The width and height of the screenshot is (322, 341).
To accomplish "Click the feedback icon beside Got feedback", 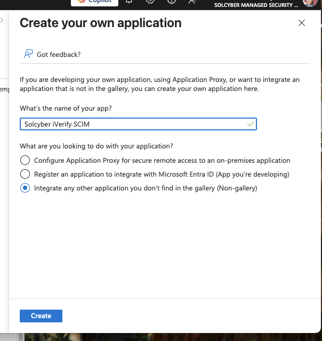I will [x=28, y=54].
